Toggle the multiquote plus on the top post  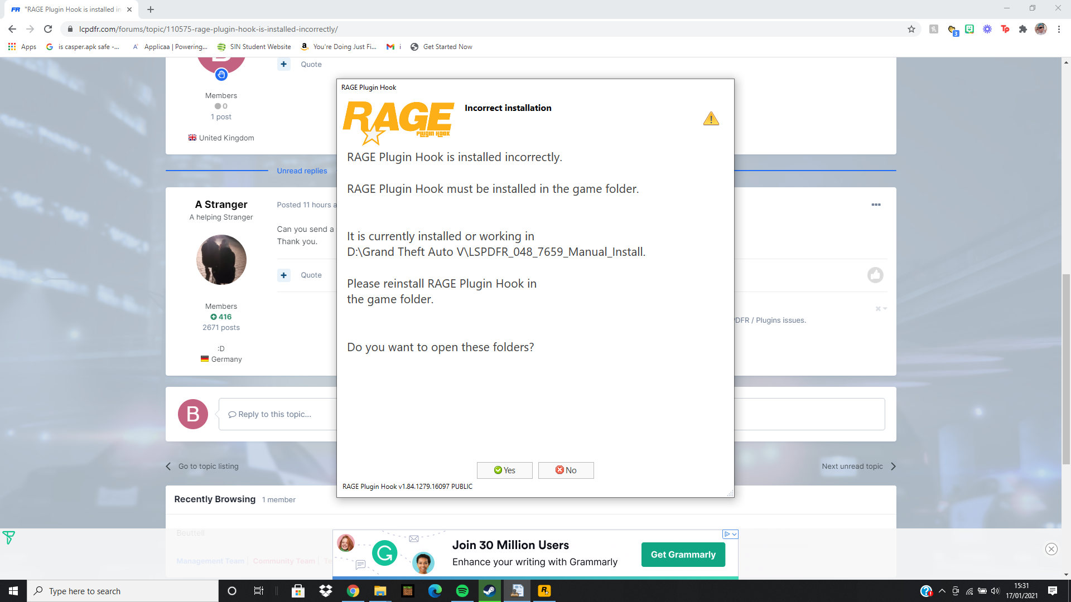(x=284, y=64)
